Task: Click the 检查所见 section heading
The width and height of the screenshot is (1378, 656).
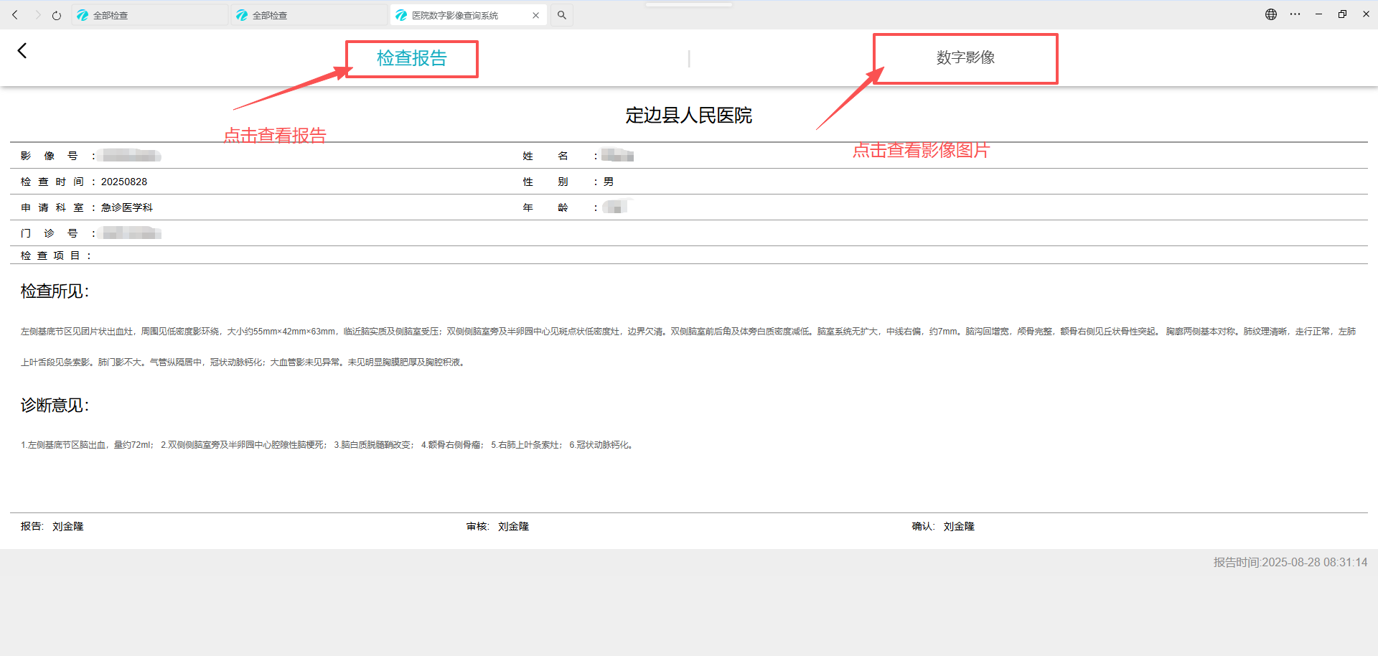Action: coord(55,291)
